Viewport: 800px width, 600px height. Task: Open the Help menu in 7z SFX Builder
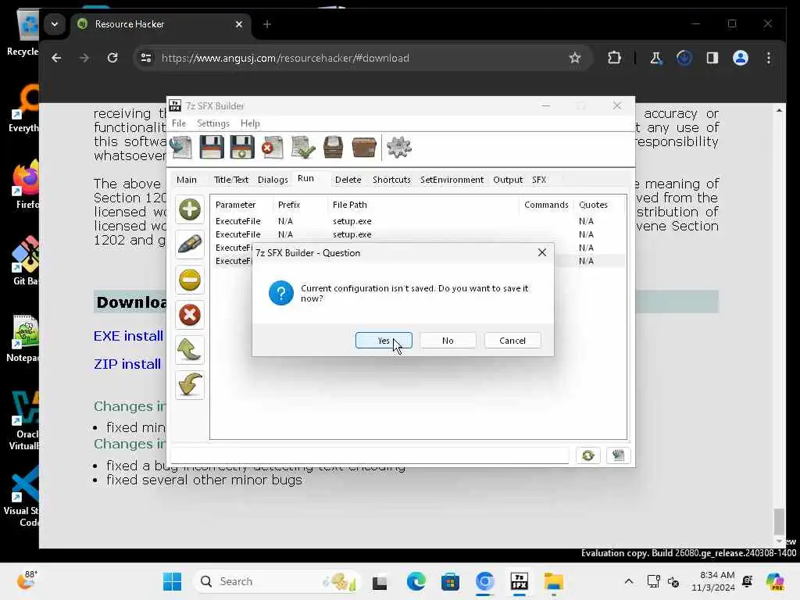250,123
